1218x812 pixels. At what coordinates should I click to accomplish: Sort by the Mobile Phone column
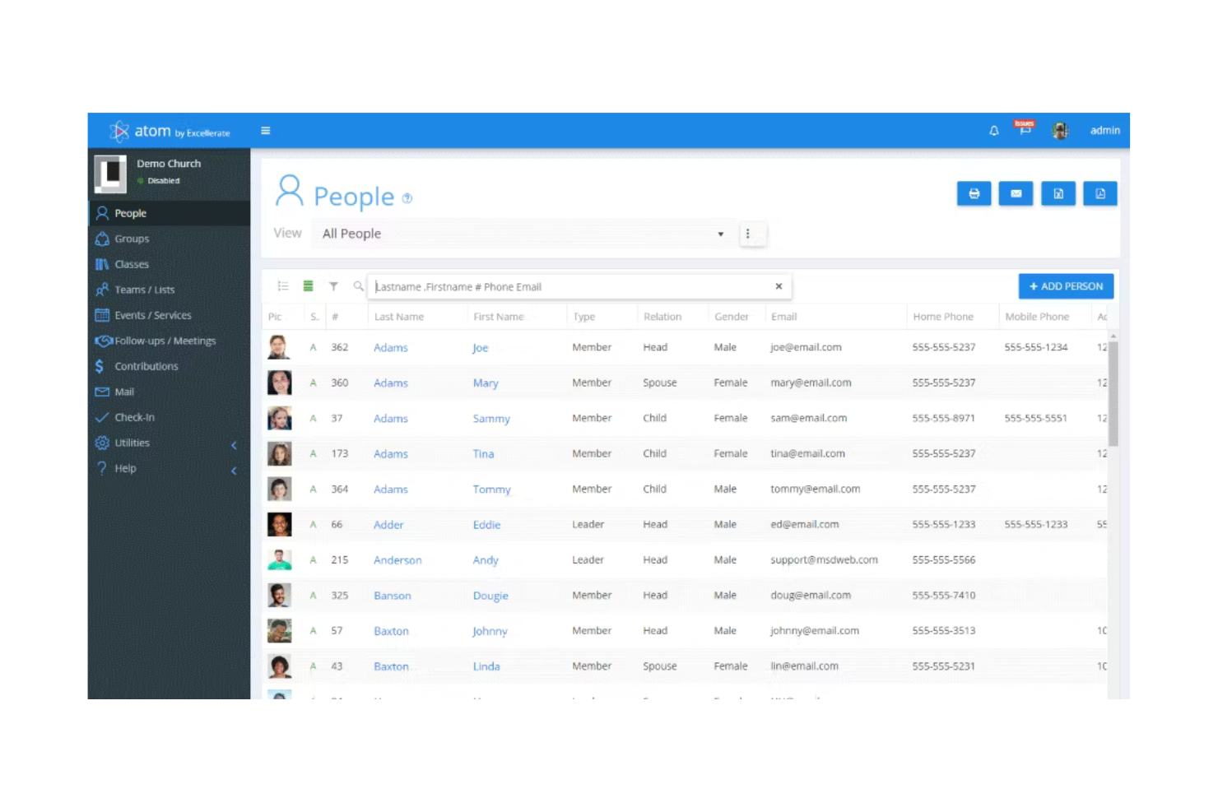pos(1037,317)
